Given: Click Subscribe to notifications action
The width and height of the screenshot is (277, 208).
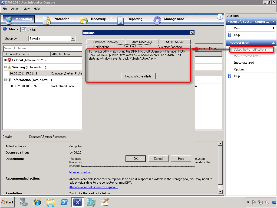Looking at the screenshot, I should [252, 50].
